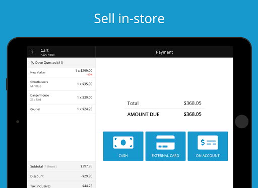Click the Discount -$29.90 row

[61, 176]
